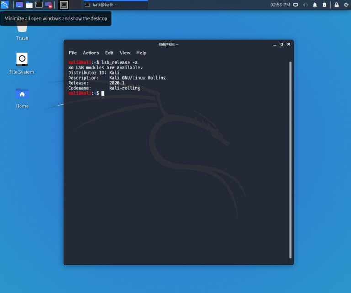Screen dimensions: 351x293
Task: Select the File System desktop icon
Action: pos(22,64)
